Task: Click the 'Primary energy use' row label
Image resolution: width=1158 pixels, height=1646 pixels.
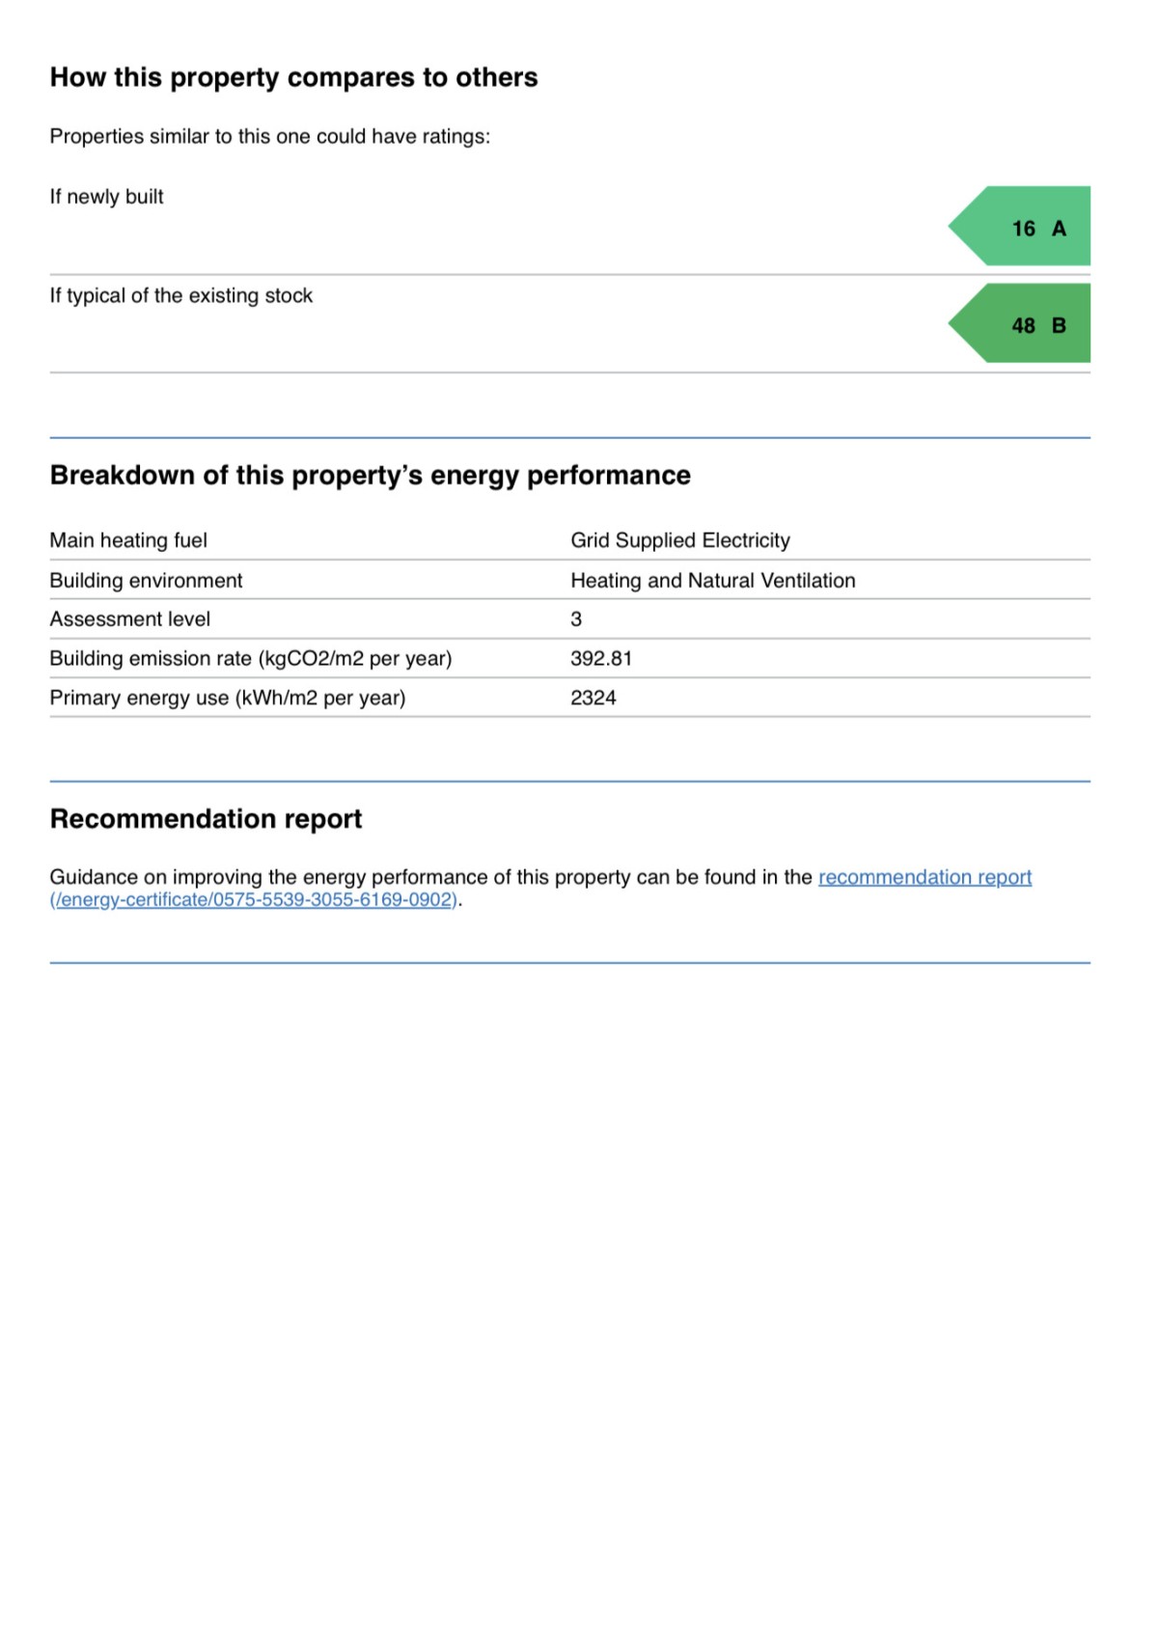Action: 227,698
